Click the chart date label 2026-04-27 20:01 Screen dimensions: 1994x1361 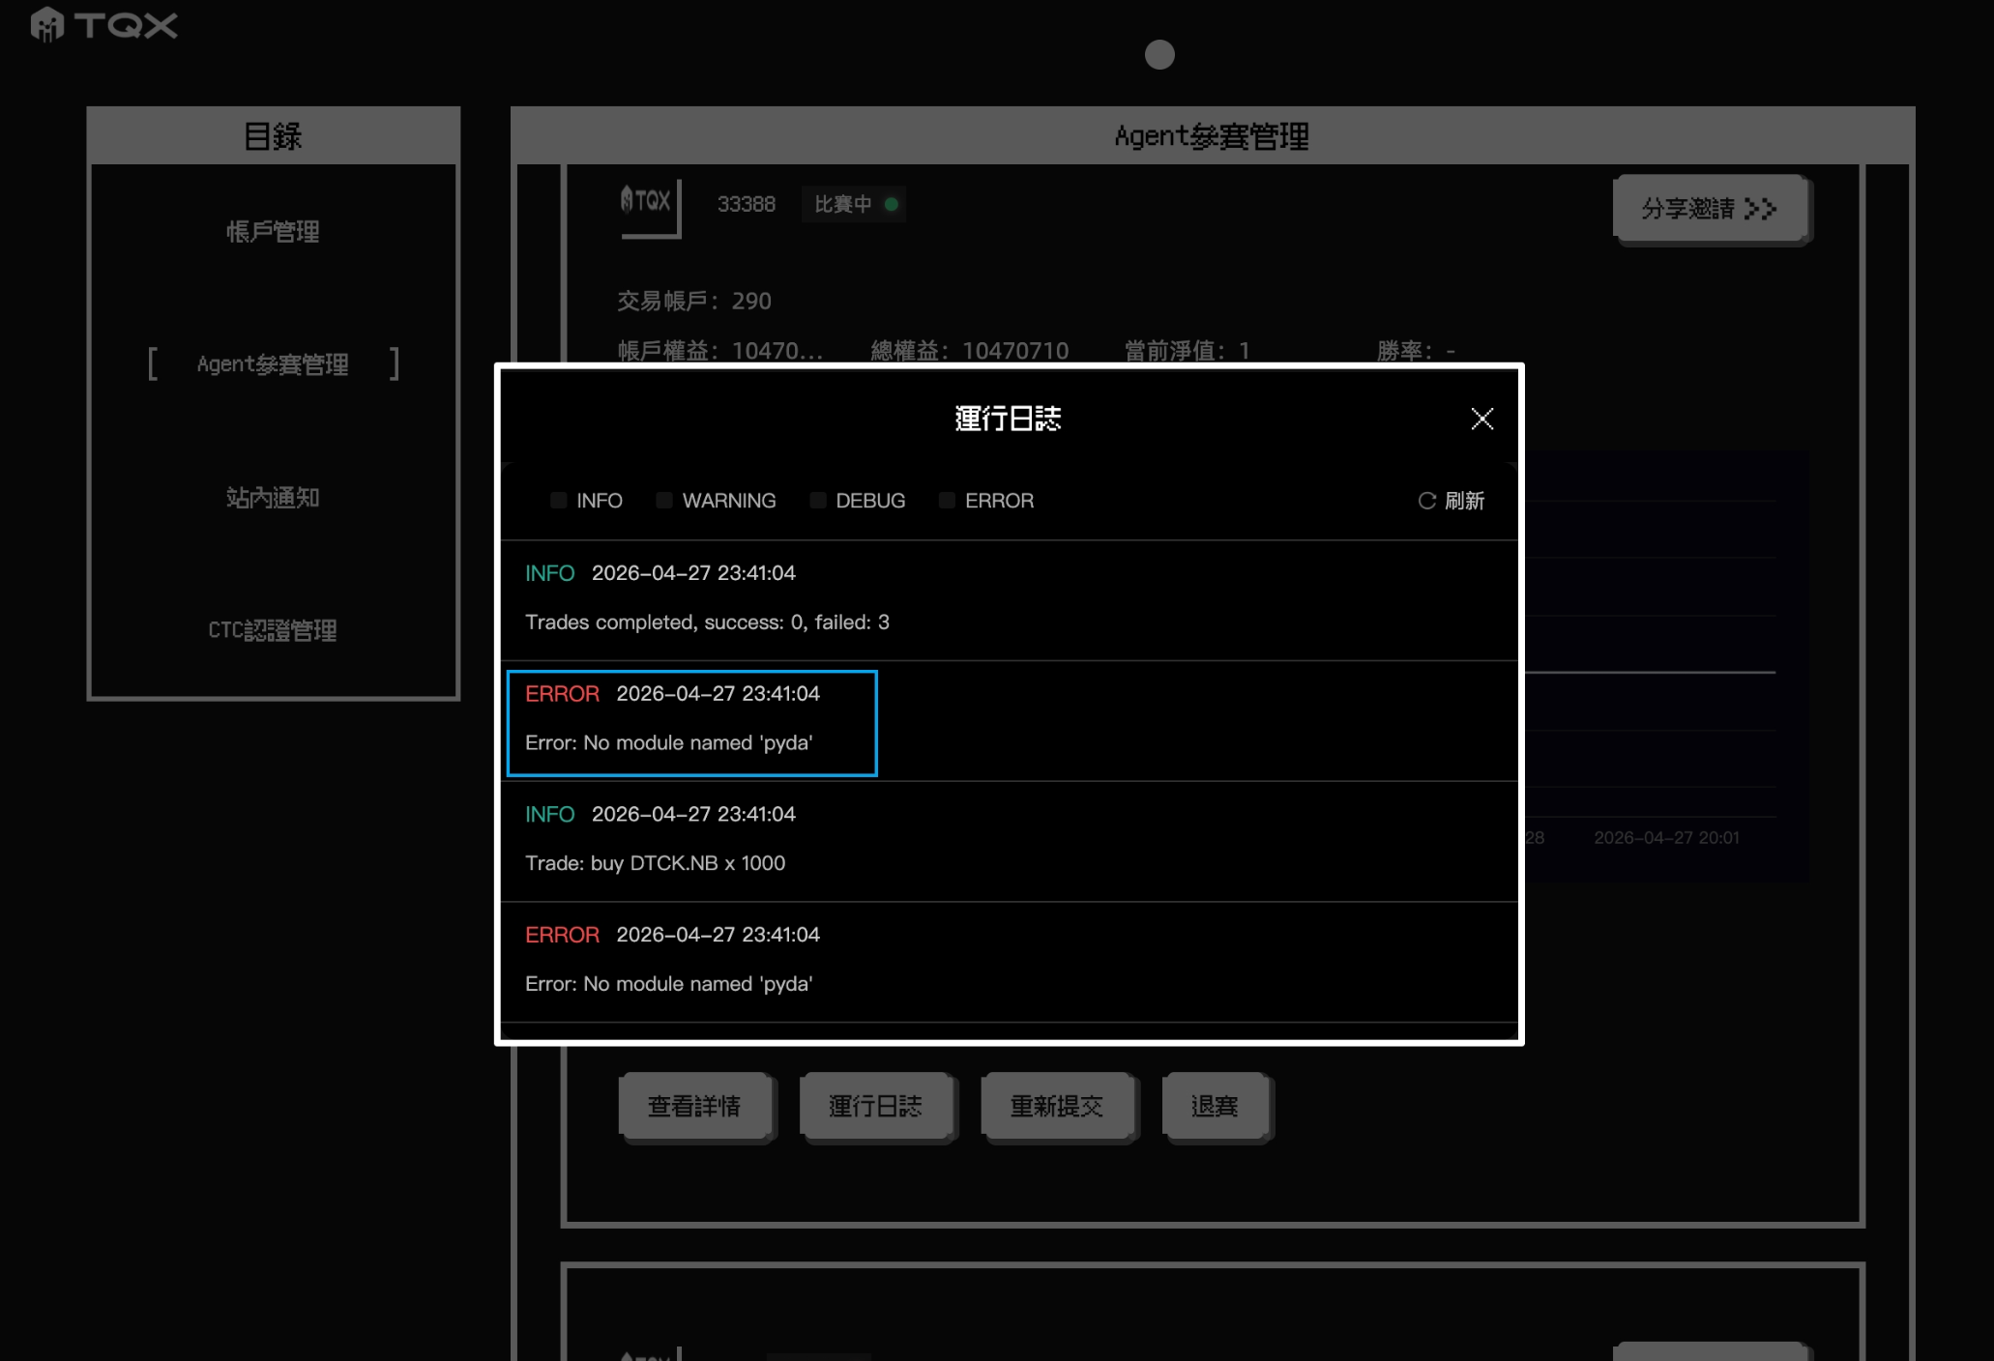click(x=1666, y=837)
